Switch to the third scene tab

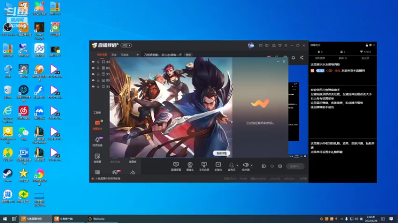[125, 55]
